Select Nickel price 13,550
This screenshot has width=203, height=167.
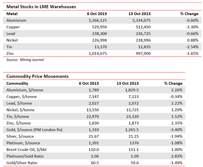(x=93, y=110)
